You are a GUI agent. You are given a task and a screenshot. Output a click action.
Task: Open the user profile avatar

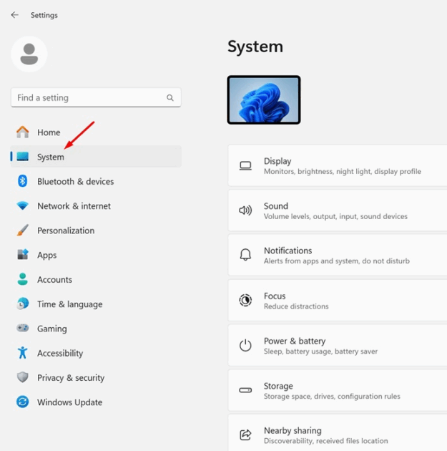click(x=29, y=54)
